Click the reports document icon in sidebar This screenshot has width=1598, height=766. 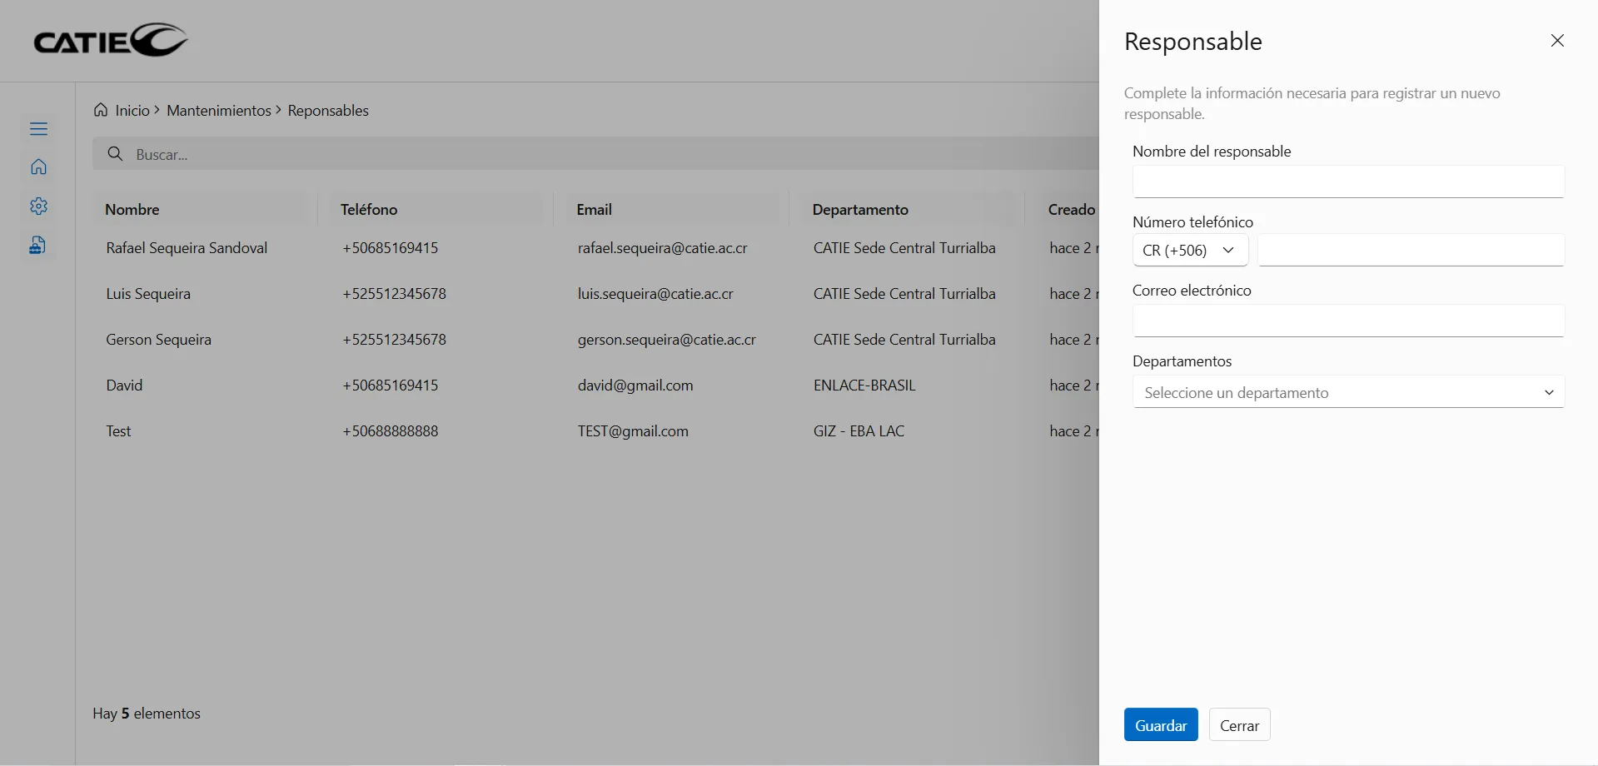tap(38, 245)
